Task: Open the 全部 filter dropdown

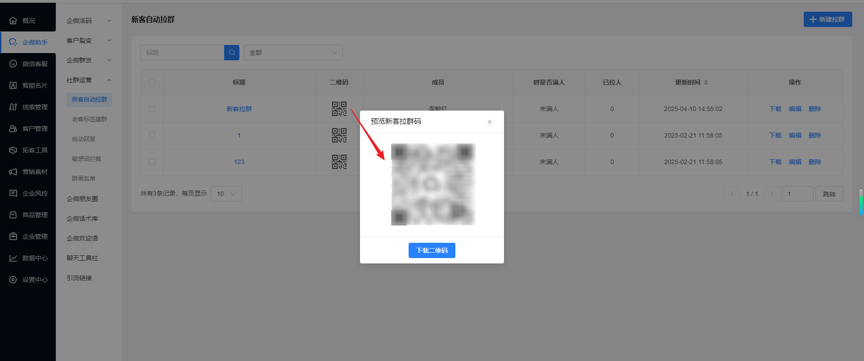Action: (293, 53)
